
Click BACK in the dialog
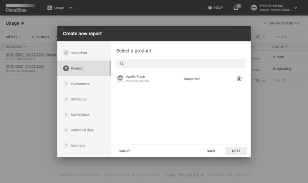click(x=211, y=151)
